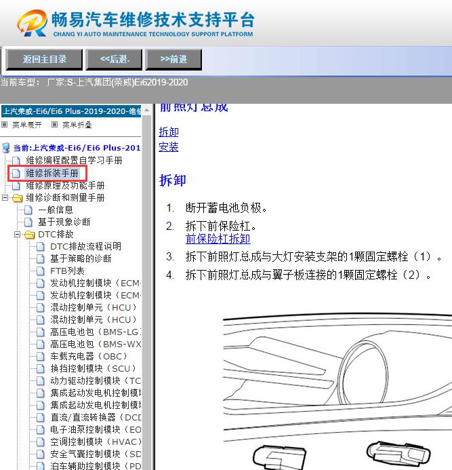This screenshot has height=470, width=452.
Task: Go back with the <<后退 button
Action: tap(114, 60)
